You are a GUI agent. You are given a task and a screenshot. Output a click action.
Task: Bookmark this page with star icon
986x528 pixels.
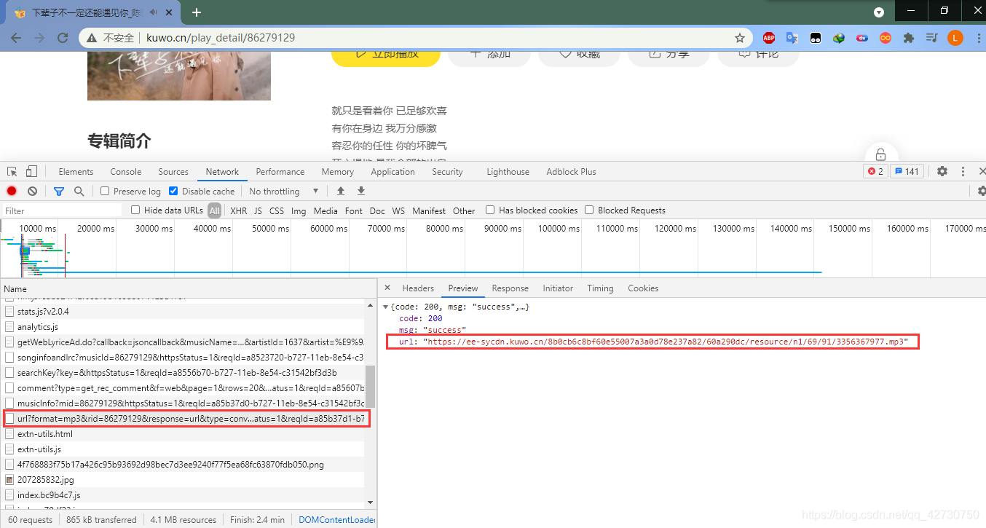(740, 38)
